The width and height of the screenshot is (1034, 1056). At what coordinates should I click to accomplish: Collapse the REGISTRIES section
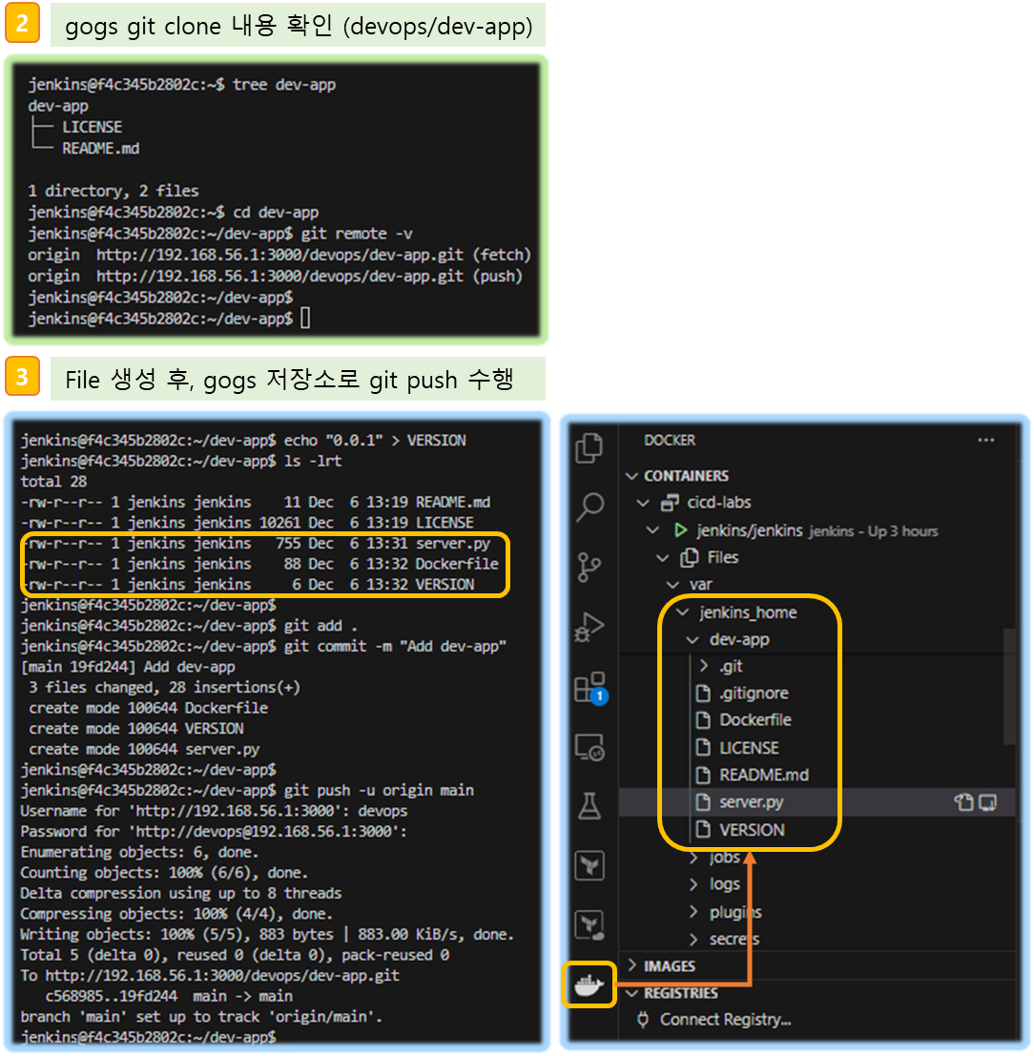[x=631, y=993]
